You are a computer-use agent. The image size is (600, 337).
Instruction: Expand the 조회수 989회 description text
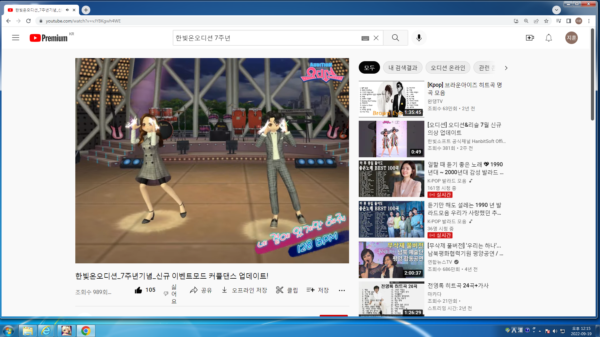click(x=93, y=292)
